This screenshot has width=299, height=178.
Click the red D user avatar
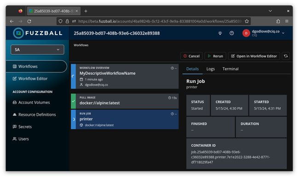pos(246,33)
